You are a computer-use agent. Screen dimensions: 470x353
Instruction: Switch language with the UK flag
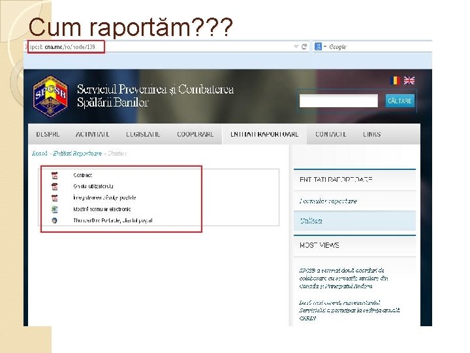pos(409,80)
